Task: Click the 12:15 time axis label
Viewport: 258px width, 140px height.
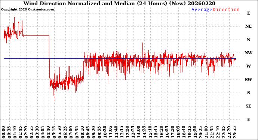Action: point(122,133)
